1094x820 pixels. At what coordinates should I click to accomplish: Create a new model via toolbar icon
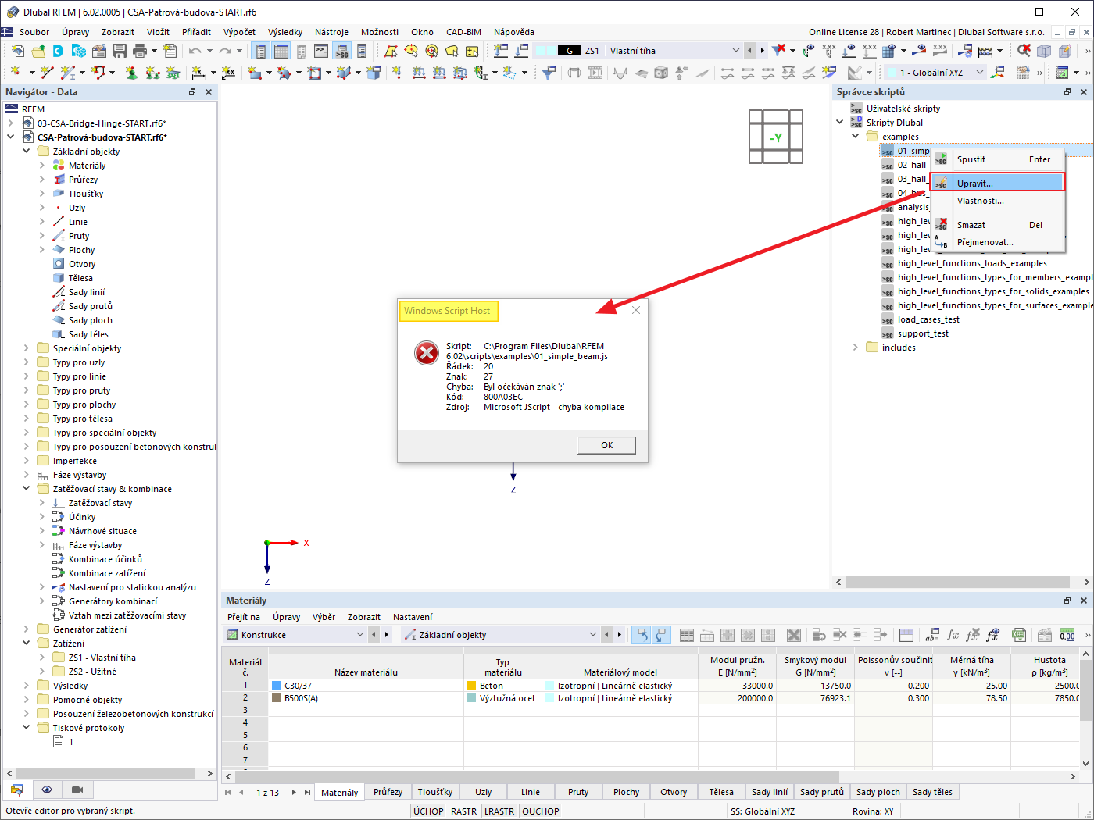click(x=18, y=51)
